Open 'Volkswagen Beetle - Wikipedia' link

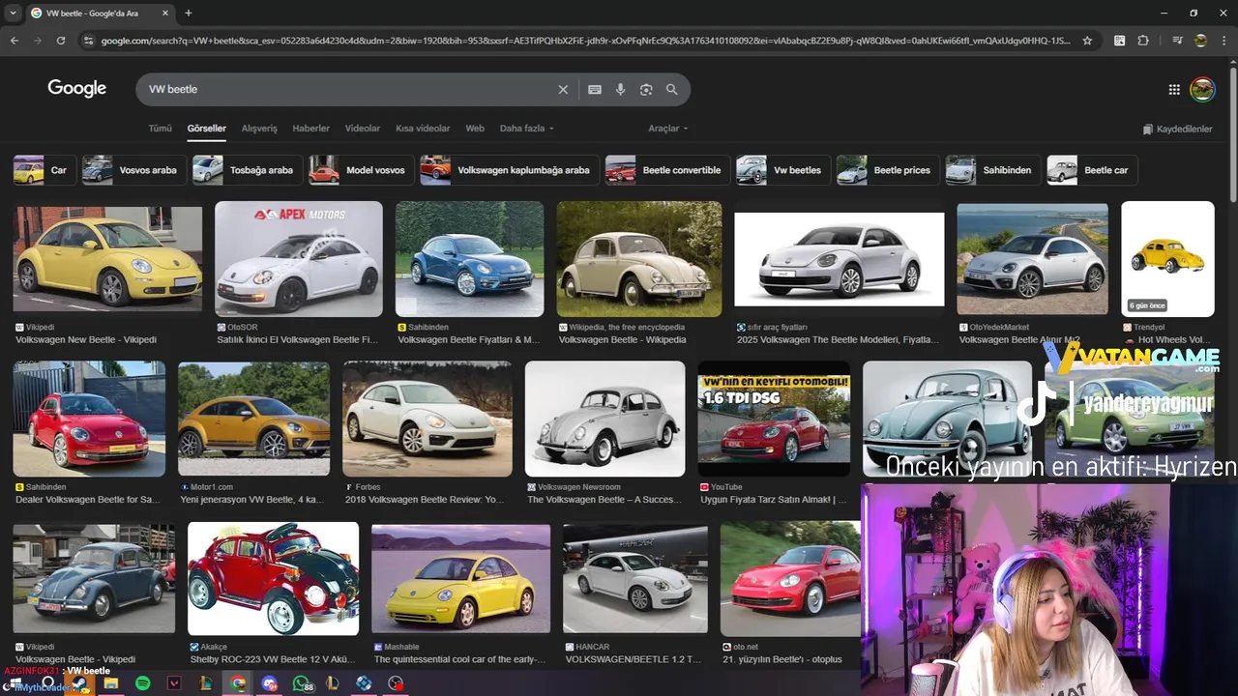623,339
